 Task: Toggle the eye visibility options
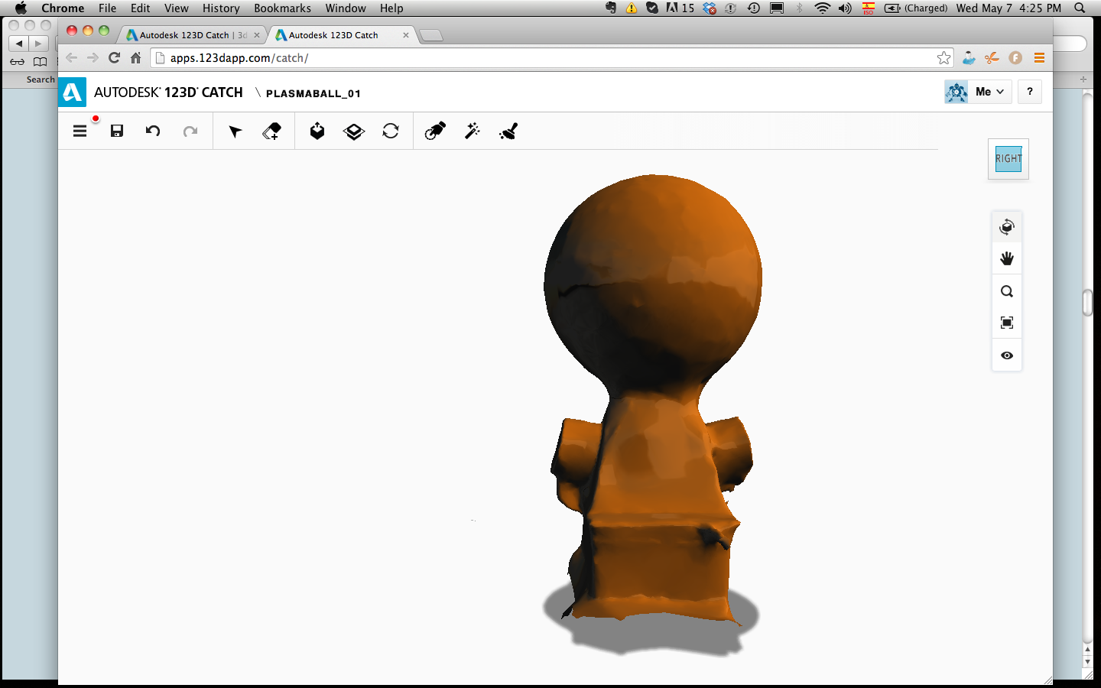tap(1007, 355)
